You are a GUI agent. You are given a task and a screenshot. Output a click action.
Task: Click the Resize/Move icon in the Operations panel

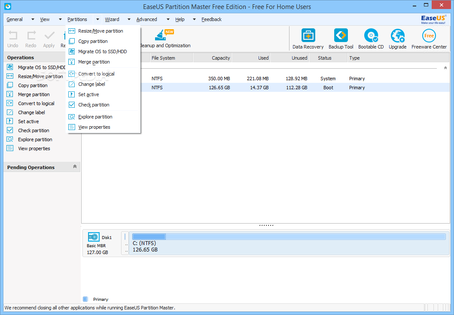tap(10, 76)
